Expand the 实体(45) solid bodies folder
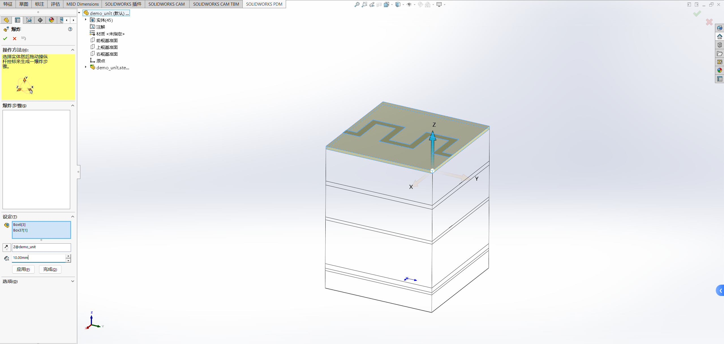This screenshot has height=344, width=724. 86,20
